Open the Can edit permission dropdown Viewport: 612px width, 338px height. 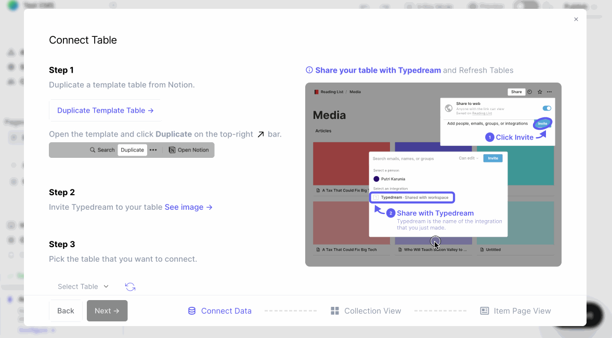click(468, 158)
